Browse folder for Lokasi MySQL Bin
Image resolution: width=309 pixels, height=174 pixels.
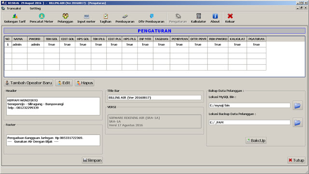297,105
